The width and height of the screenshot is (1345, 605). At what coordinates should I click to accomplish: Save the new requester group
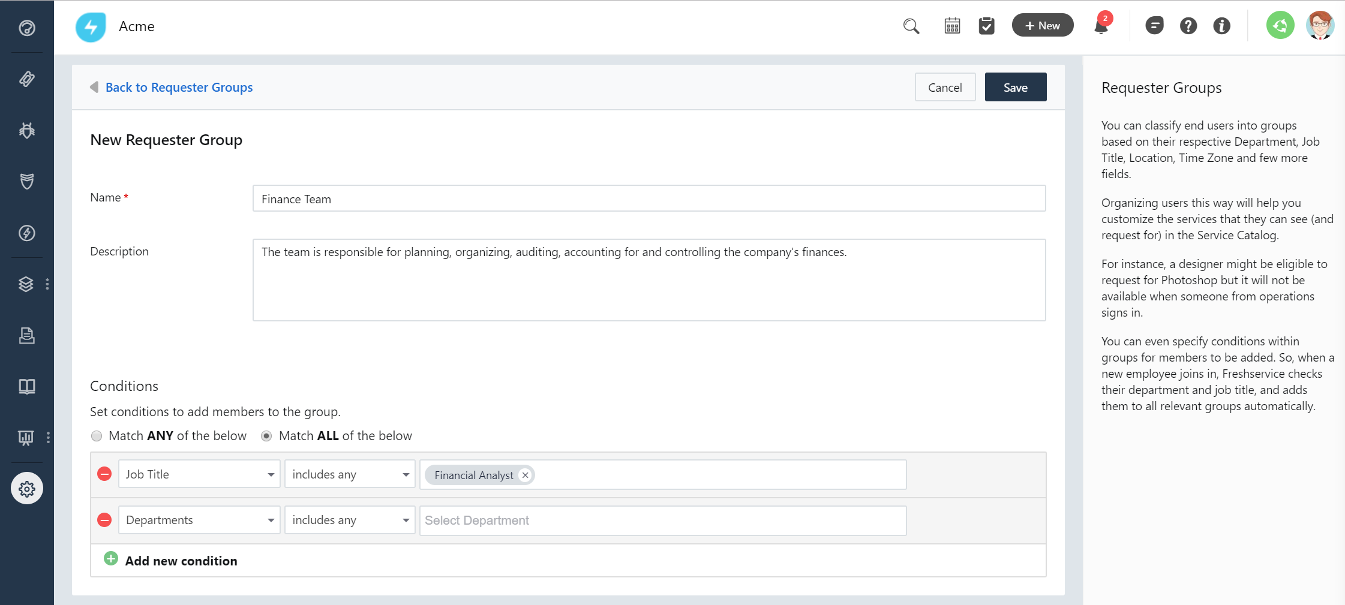tap(1015, 86)
